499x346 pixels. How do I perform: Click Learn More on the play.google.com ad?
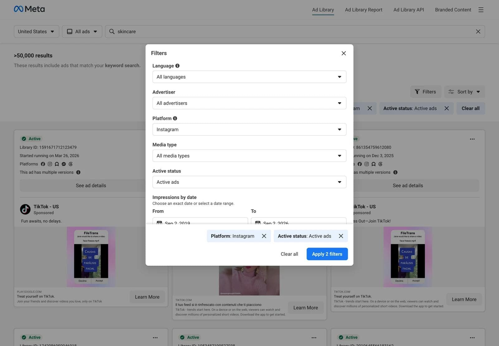(x=147, y=297)
